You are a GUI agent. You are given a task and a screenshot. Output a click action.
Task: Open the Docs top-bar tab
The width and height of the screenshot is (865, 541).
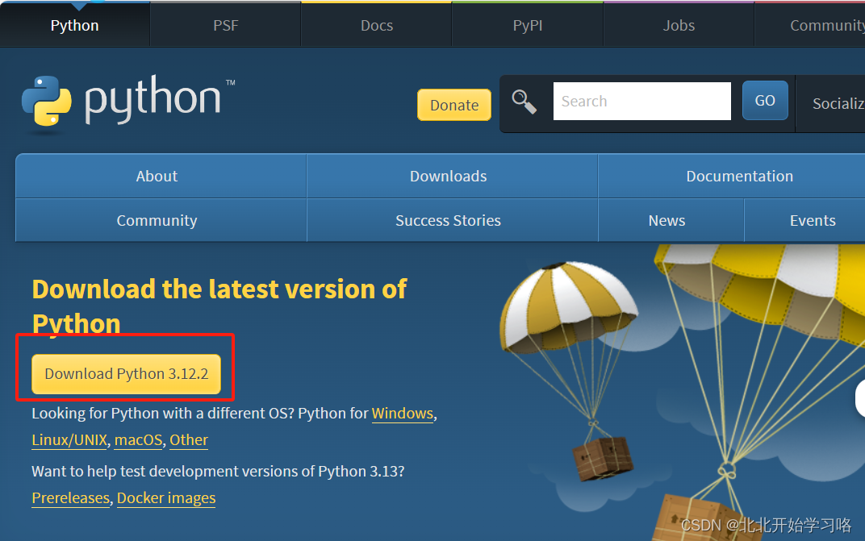(x=377, y=25)
